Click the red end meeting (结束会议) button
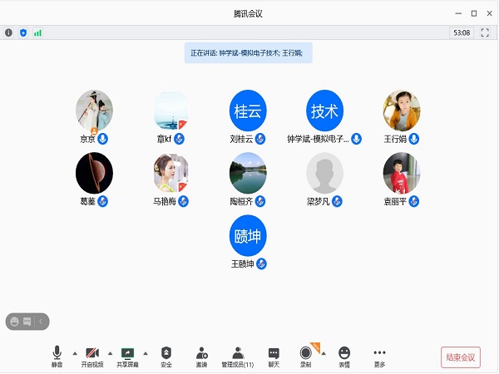 pyautogui.click(x=460, y=357)
